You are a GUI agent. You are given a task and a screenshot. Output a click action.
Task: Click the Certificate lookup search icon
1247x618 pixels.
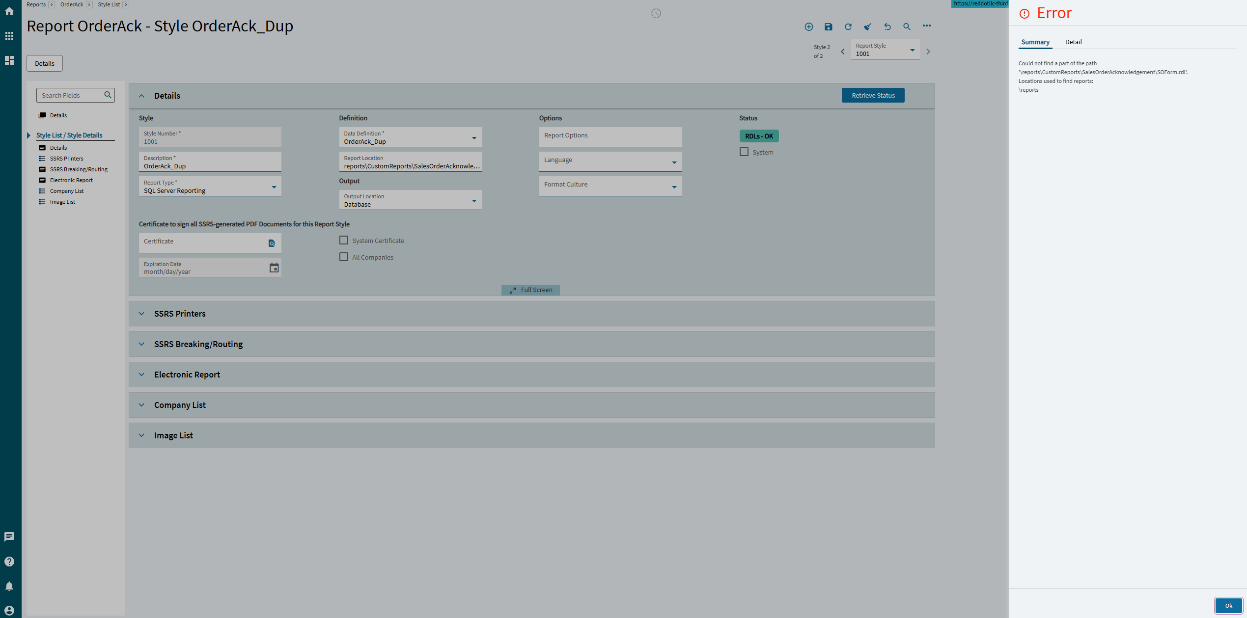272,243
